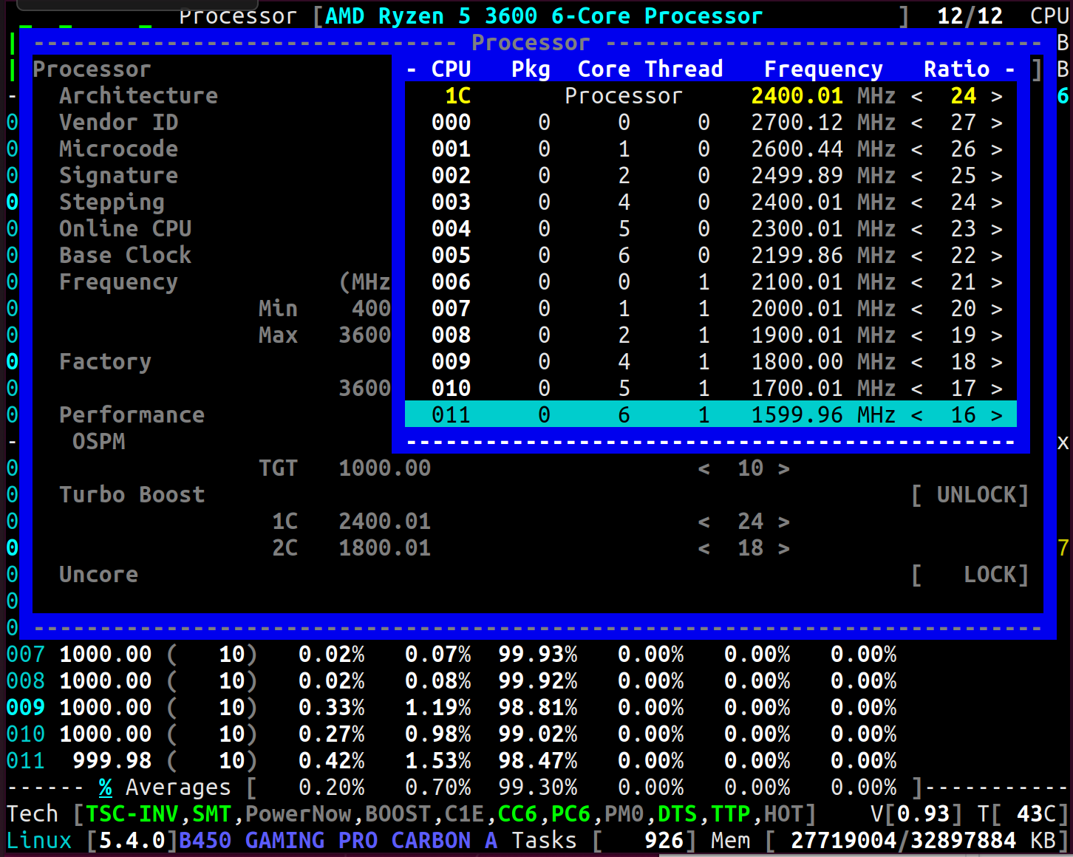Increase ratio 16 on CPU 011 row

(997, 415)
